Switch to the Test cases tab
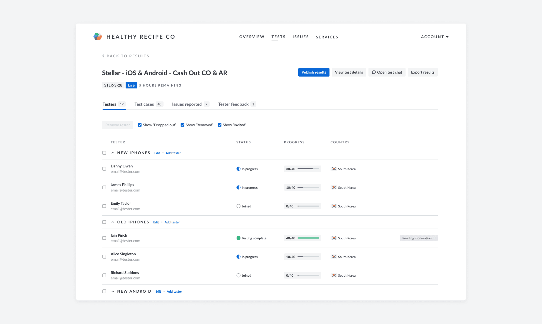Image resolution: width=542 pixels, height=324 pixels. point(149,104)
